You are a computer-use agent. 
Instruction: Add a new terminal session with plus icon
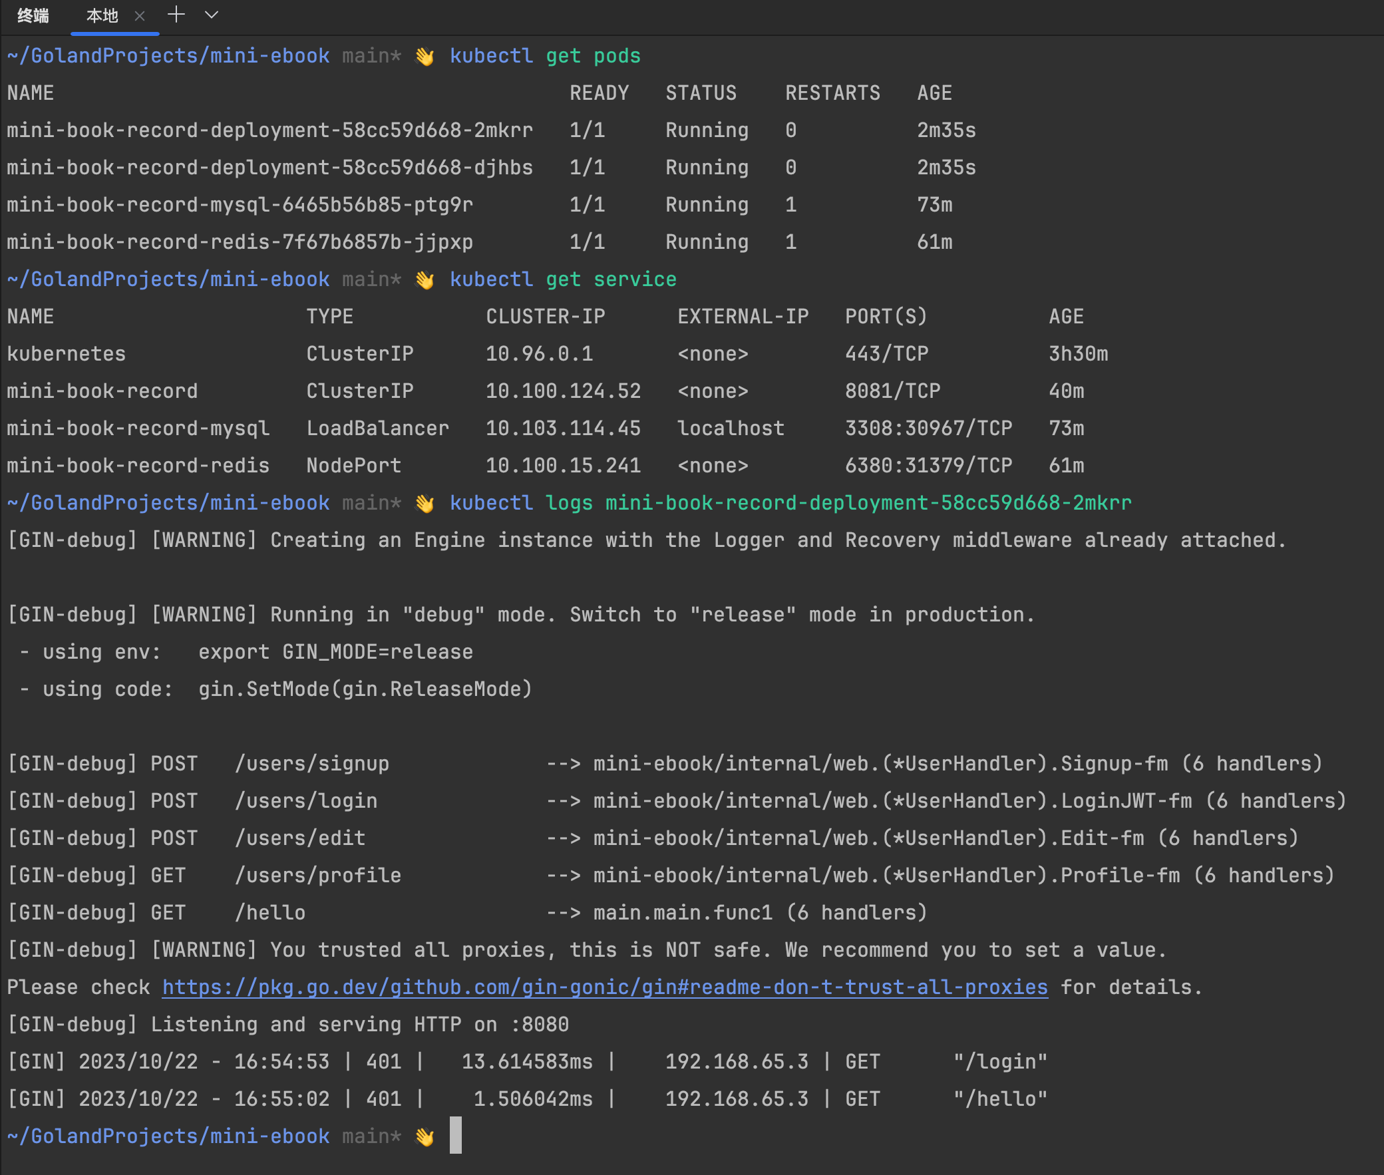click(176, 15)
